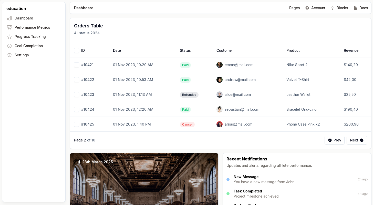Open the Performance Metrics sidebar item
Viewport: 373px width, 205px height.
click(x=32, y=27)
